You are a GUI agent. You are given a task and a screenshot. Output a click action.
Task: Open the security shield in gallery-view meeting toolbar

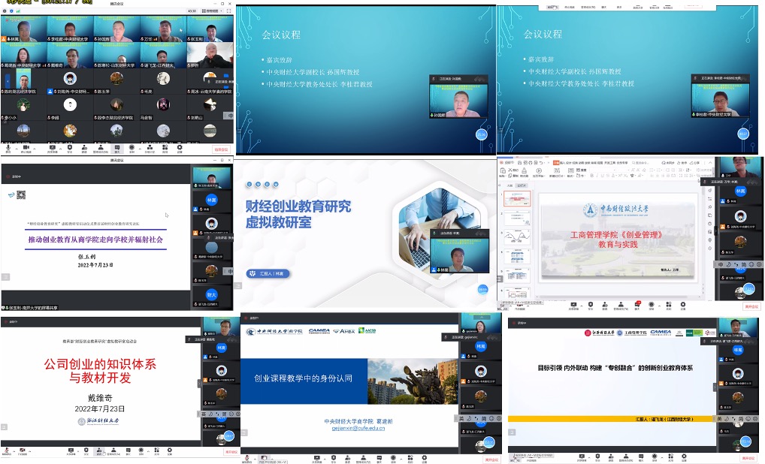pyautogui.click(x=70, y=148)
